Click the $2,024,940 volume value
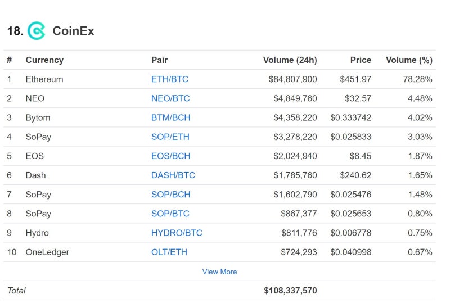The width and height of the screenshot is (450, 303). pyautogui.click(x=295, y=156)
